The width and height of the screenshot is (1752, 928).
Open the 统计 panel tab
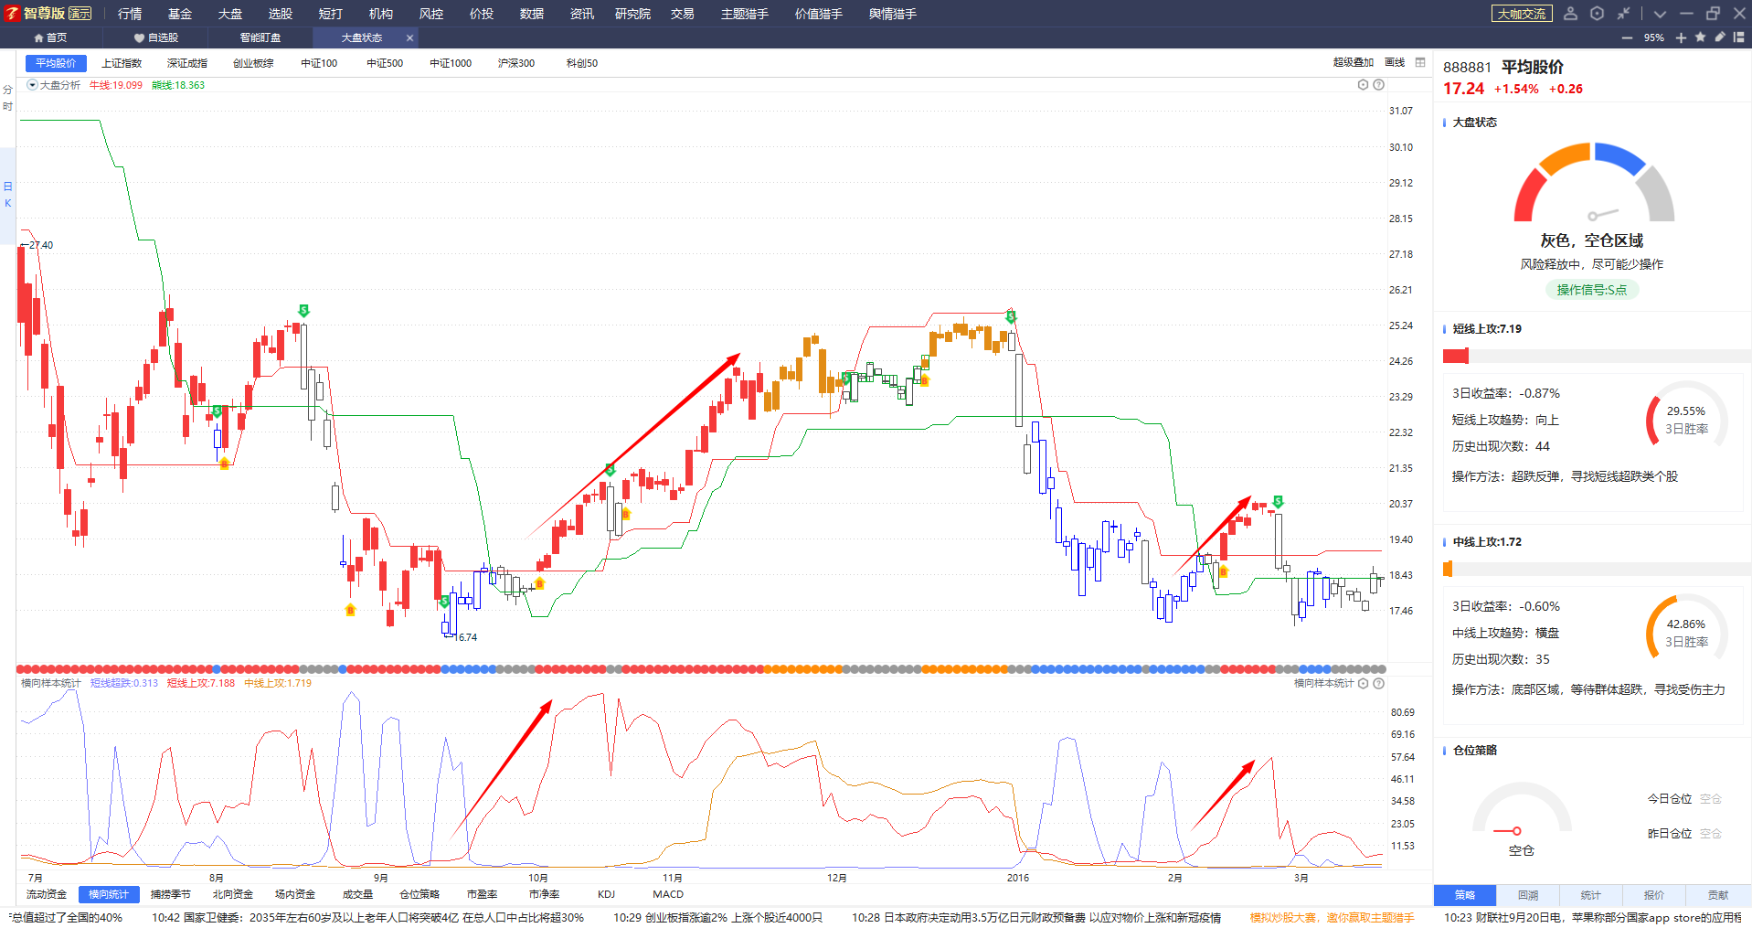tap(1591, 895)
